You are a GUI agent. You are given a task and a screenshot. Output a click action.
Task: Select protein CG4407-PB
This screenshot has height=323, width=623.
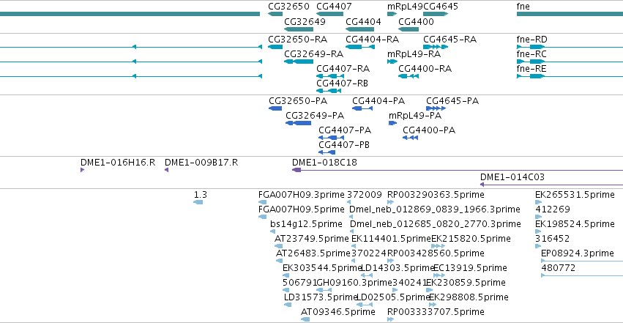click(x=344, y=145)
